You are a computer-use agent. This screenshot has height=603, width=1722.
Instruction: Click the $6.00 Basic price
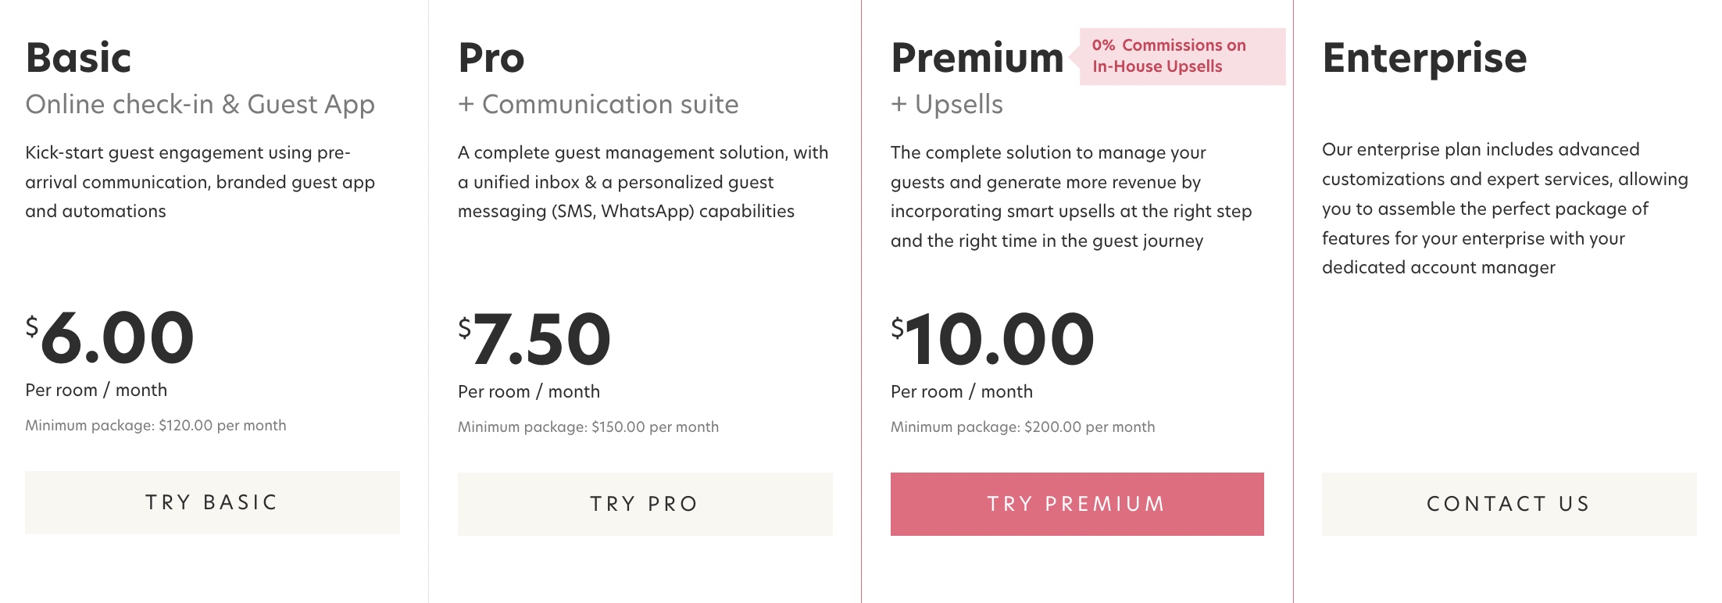coord(110,337)
